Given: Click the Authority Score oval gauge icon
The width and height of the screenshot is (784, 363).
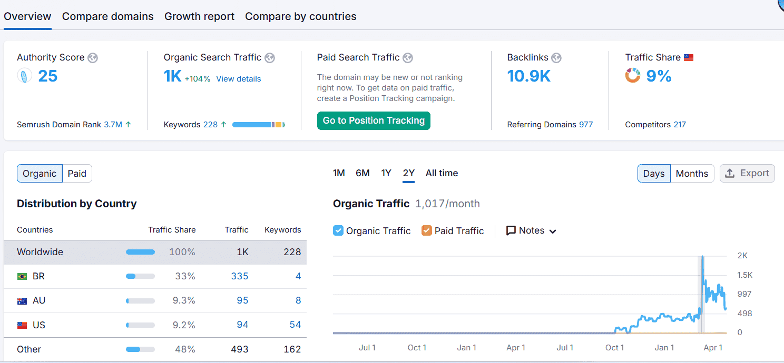Looking at the screenshot, I should coord(25,76).
